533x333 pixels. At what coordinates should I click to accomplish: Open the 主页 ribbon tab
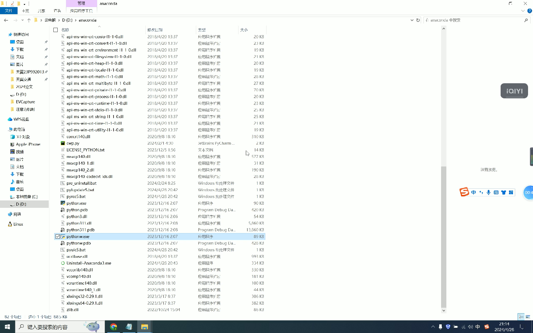click(x=25, y=11)
